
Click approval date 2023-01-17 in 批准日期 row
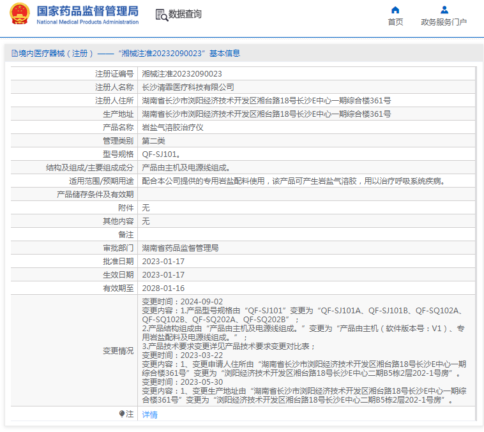click(x=163, y=262)
